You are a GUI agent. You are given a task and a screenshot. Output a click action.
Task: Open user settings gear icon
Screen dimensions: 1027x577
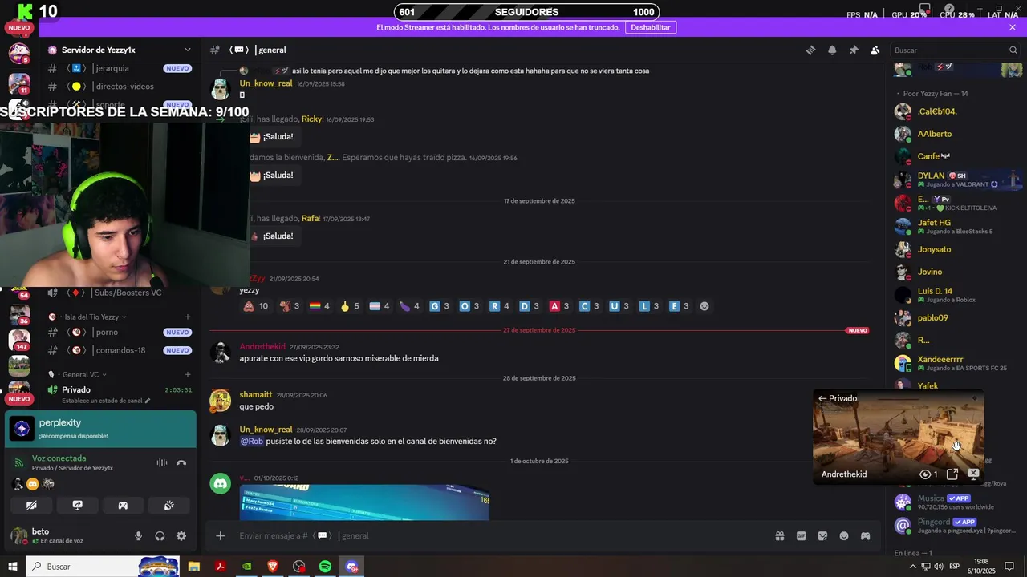pyautogui.click(x=181, y=536)
